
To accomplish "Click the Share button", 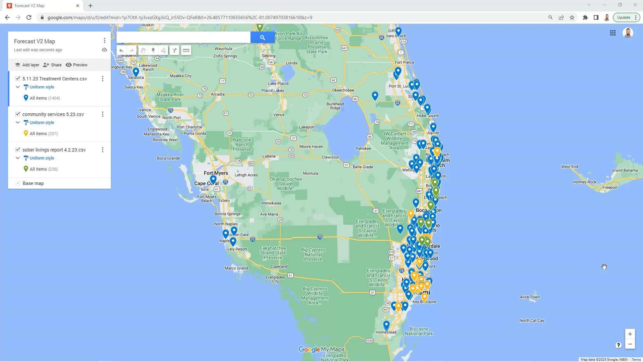I will pos(52,65).
